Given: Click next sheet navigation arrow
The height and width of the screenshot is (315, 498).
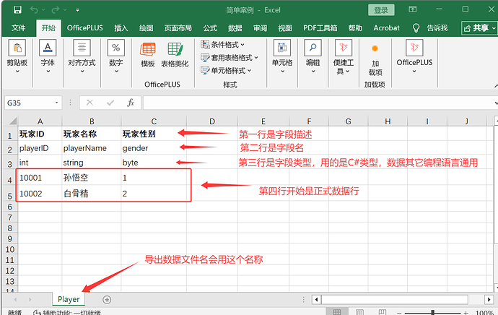Looking at the screenshot, I should point(30,299).
